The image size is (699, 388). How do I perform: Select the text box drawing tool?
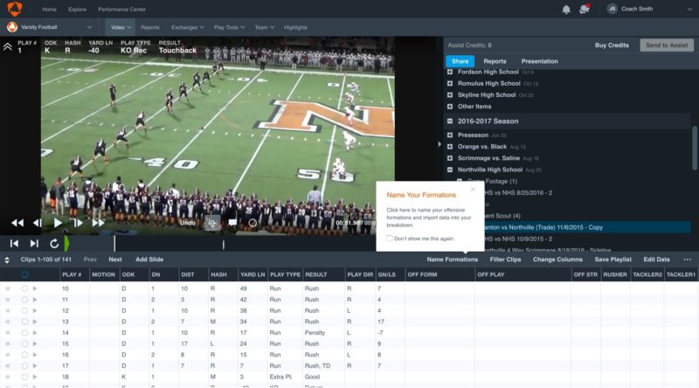[x=232, y=222]
